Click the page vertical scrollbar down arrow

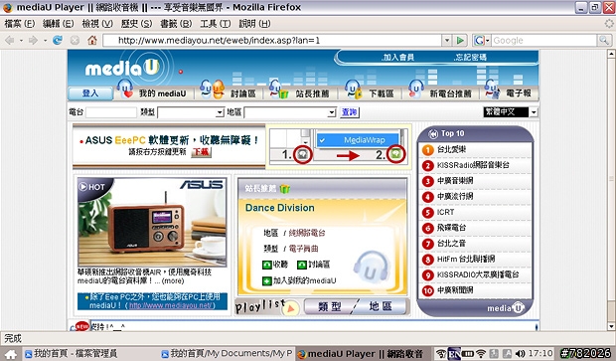[611, 326]
